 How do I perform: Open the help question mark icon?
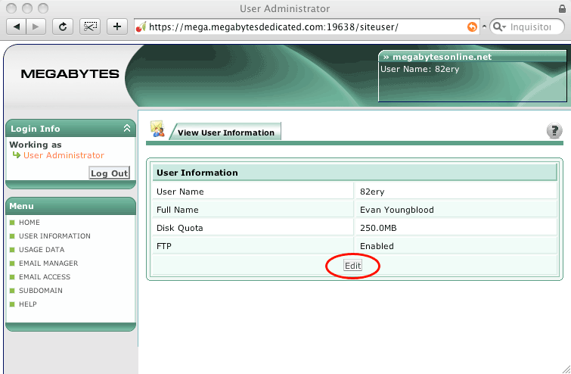pyautogui.click(x=554, y=131)
